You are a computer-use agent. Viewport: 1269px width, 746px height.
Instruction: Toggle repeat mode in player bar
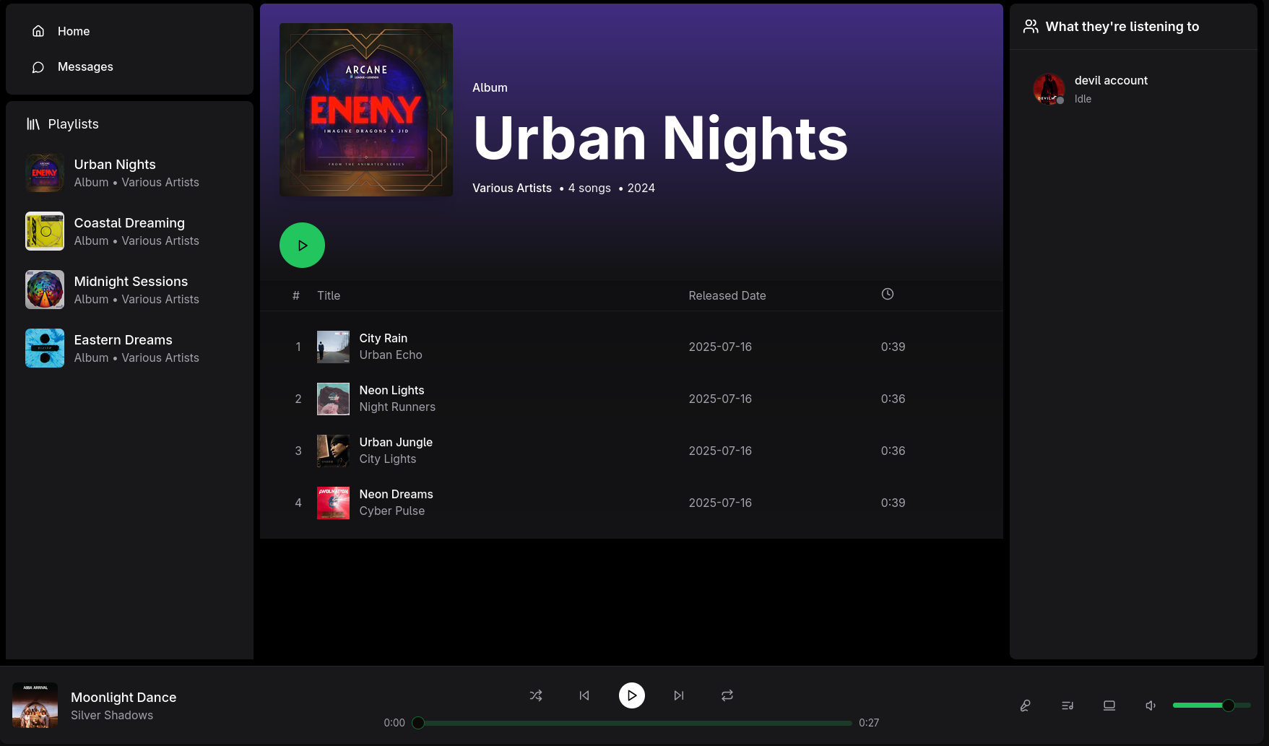(727, 695)
